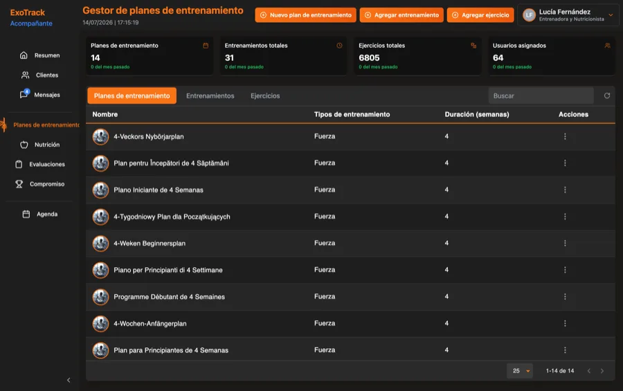
Task: Open 4-Tygodniowy Plan dla Początkujących
Action: [x=172, y=217]
